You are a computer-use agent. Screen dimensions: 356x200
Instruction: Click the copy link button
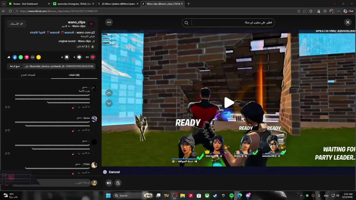coord(15,66)
